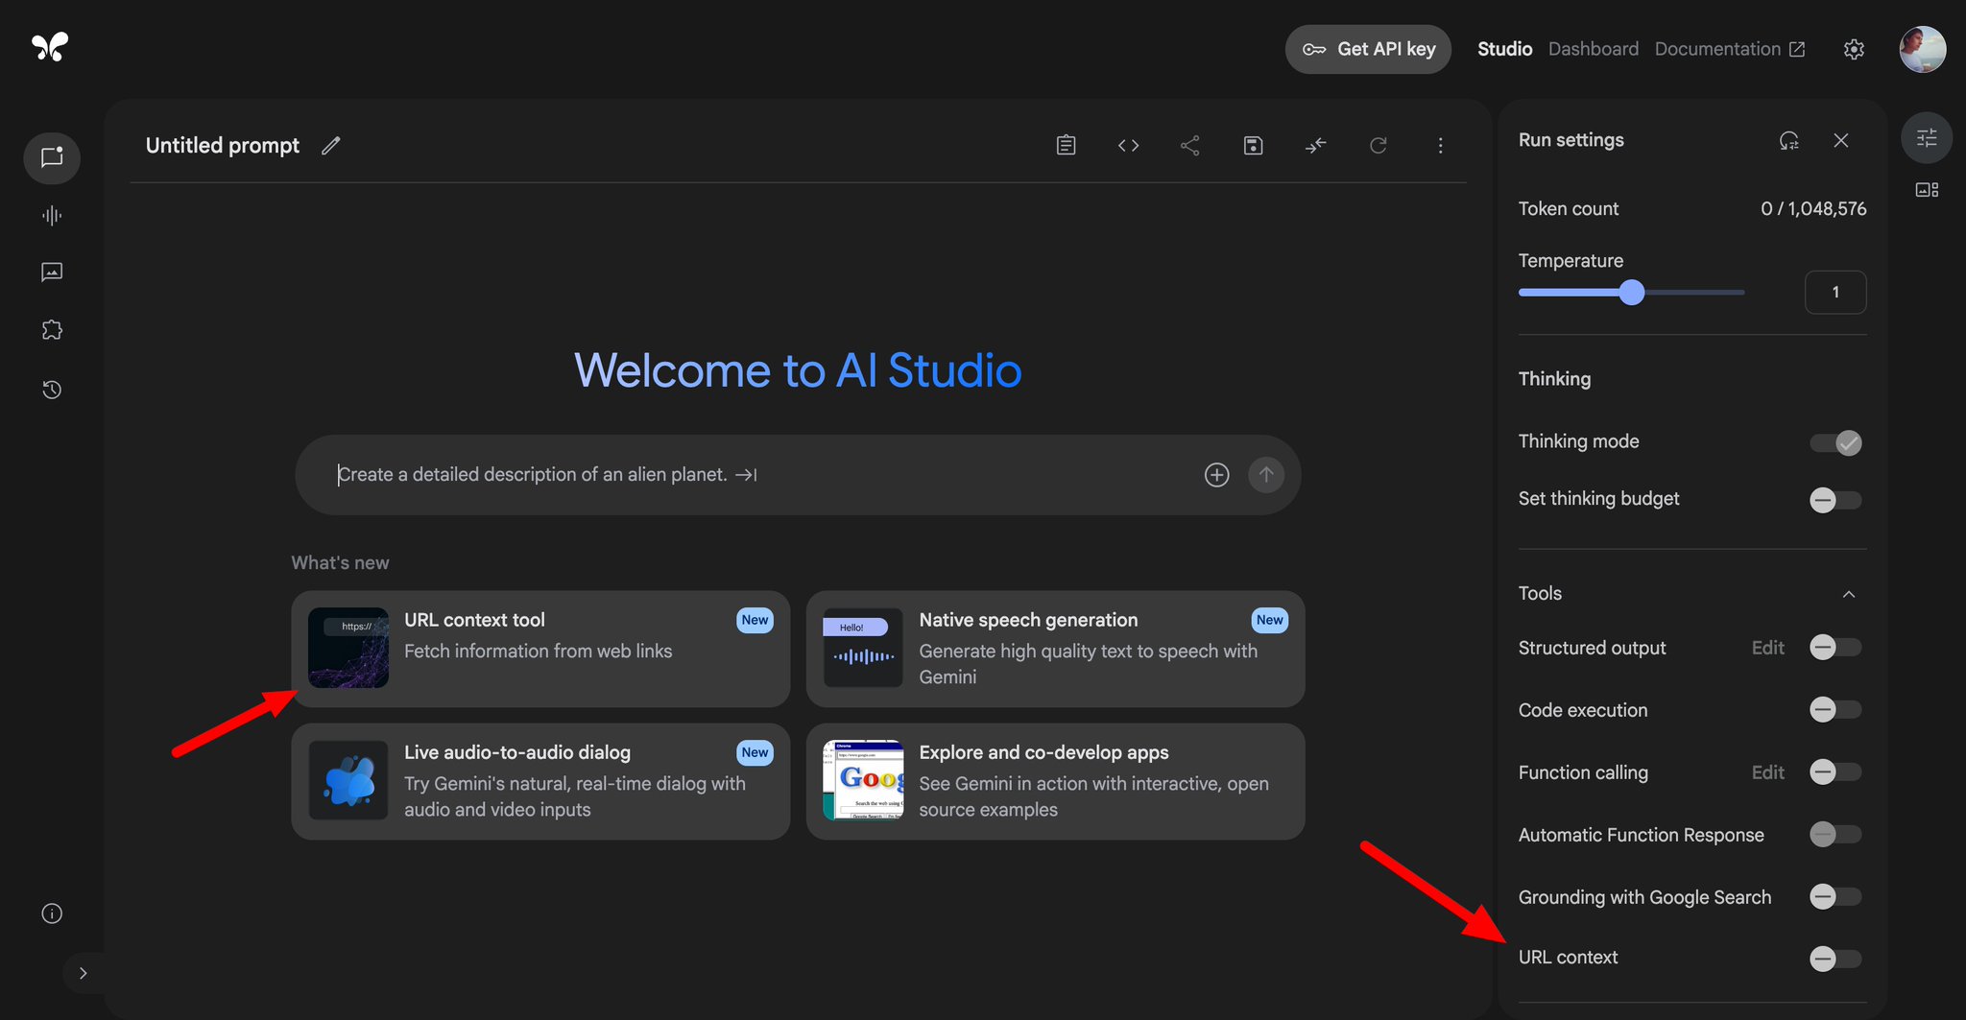Save the prompt with the floppy disk icon

1253,146
